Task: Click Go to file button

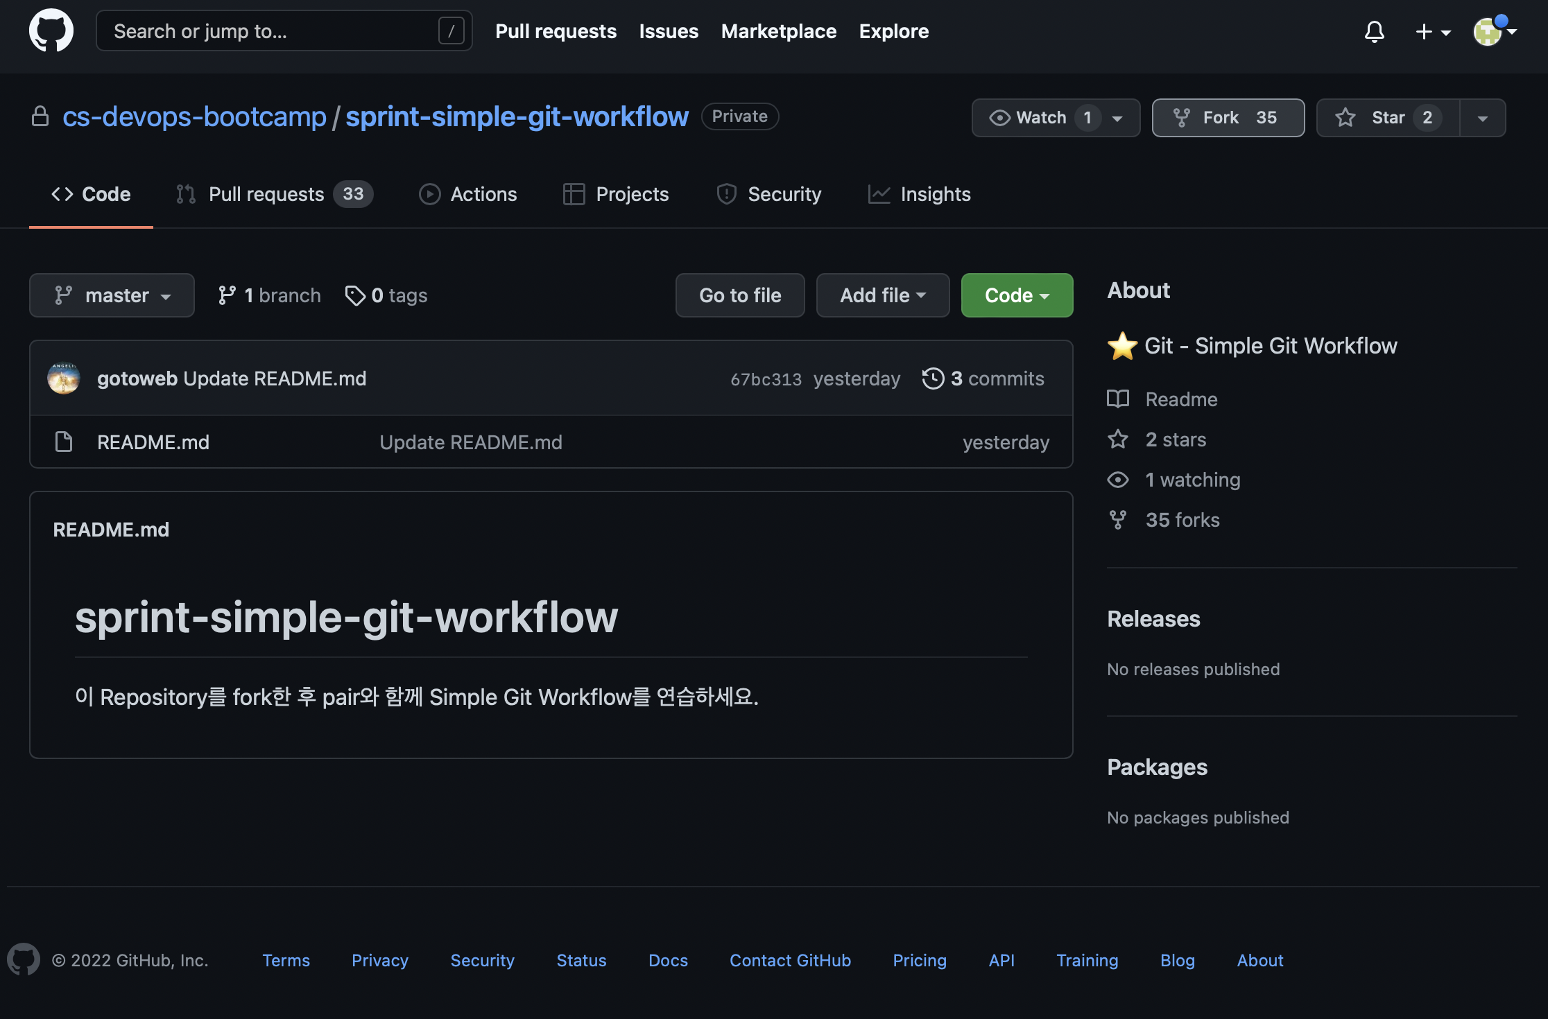Action: pos(740,295)
